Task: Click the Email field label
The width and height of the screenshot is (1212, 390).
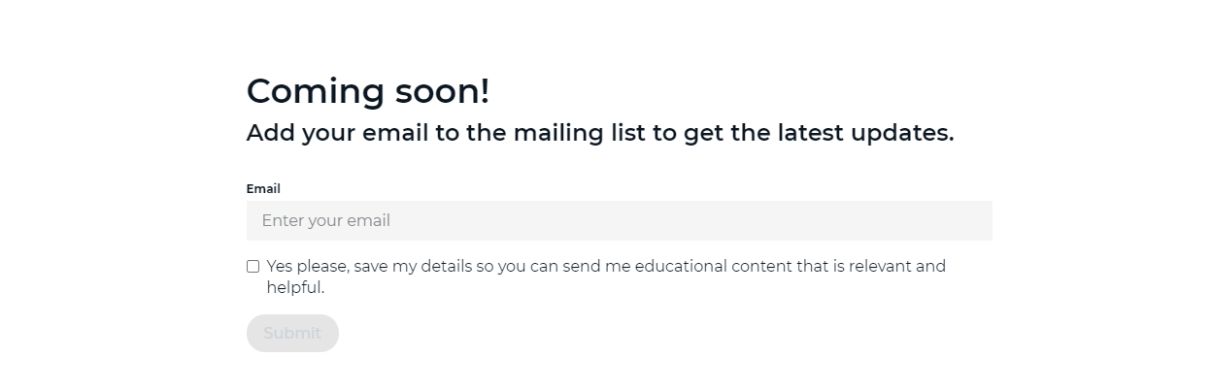Action: click(263, 189)
